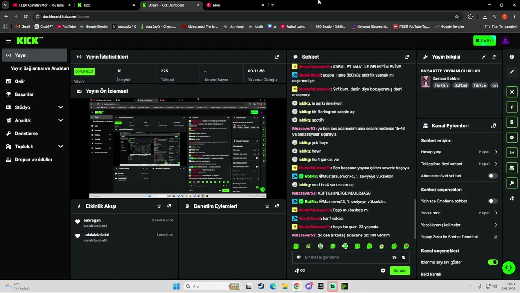The height and width of the screenshot is (293, 520).
Task: Toggle the chat bubble widget in the right rail
Action: click(512, 138)
